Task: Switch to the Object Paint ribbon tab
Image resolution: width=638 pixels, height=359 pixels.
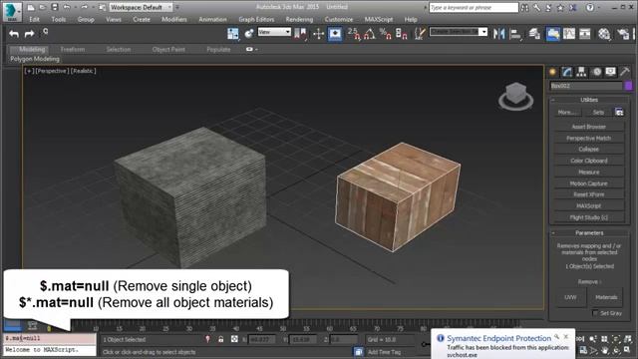Action: (x=168, y=49)
